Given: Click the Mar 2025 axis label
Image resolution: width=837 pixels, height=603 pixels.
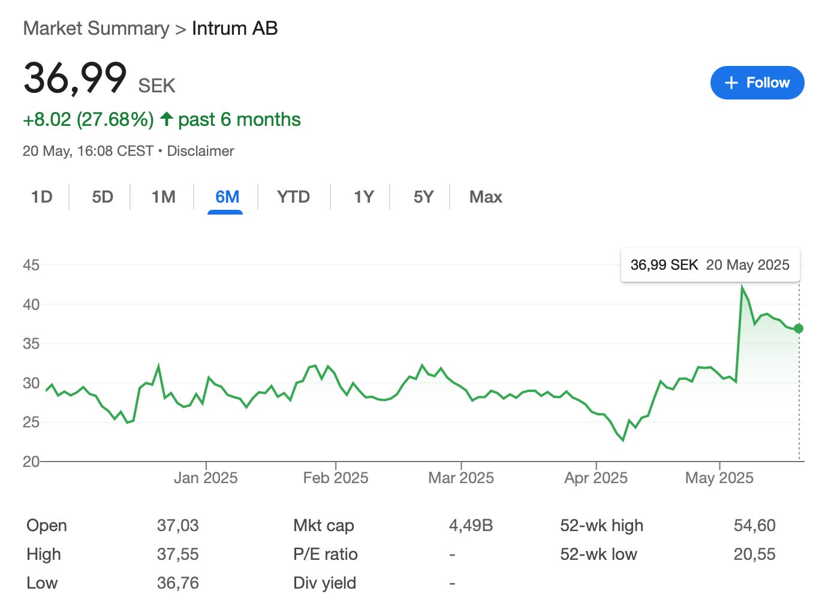Looking at the screenshot, I should tap(461, 478).
